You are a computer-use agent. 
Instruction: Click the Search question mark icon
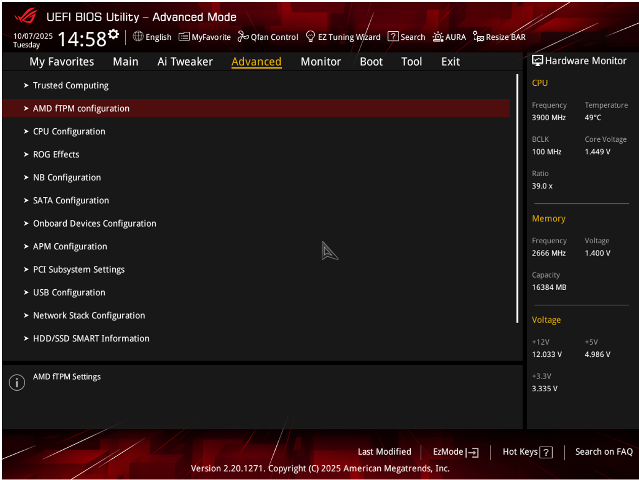click(393, 37)
